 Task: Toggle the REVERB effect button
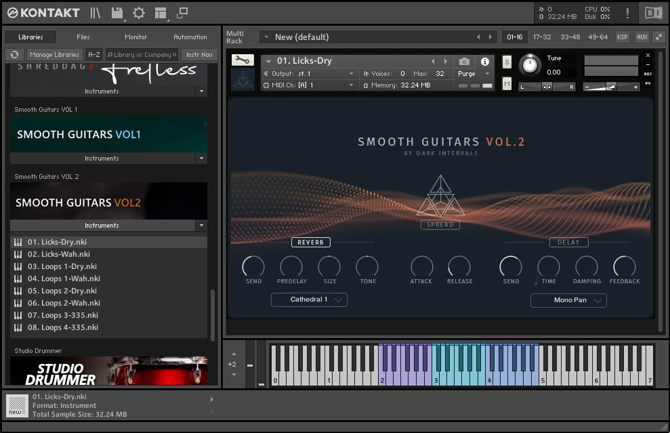[311, 243]
